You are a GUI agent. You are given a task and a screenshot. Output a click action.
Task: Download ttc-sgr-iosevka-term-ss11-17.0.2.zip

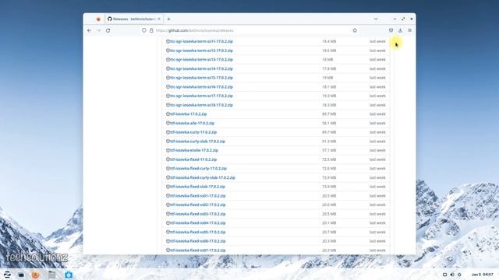201,41
